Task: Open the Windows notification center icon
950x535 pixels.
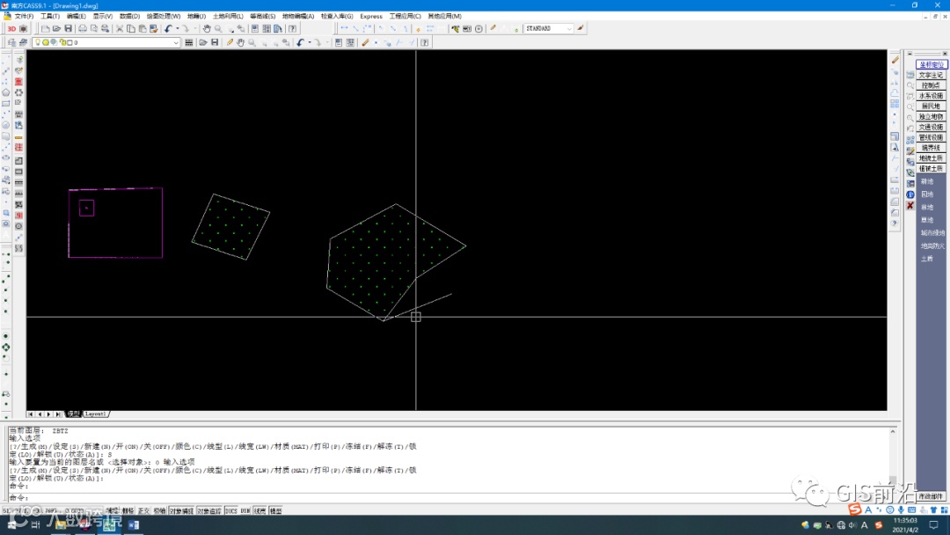Action: point(933,524)
